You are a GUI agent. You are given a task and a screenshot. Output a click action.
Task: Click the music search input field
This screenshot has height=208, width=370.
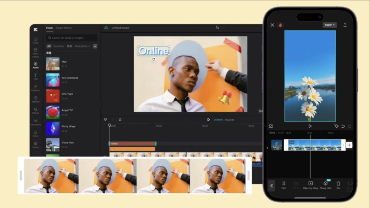[x=72, y=38]
